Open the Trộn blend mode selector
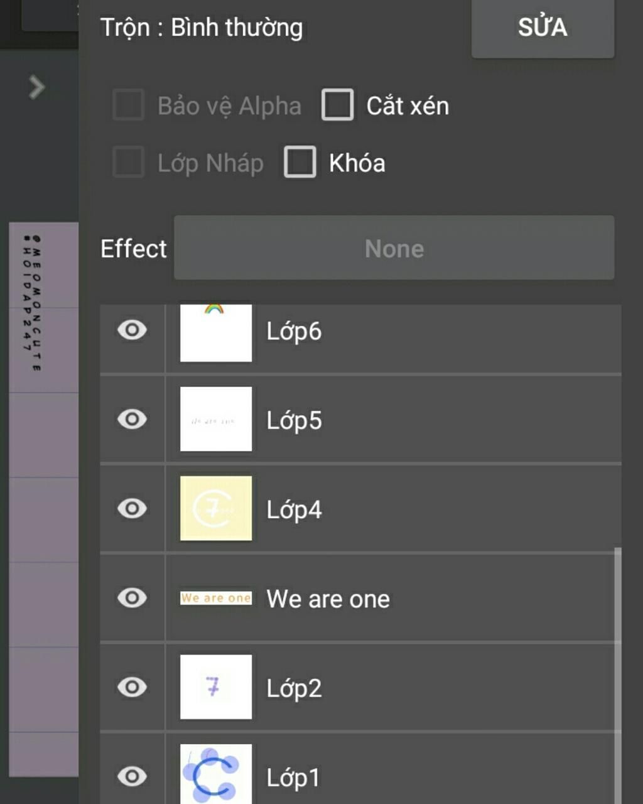643x804 pixels. (202, 28)
